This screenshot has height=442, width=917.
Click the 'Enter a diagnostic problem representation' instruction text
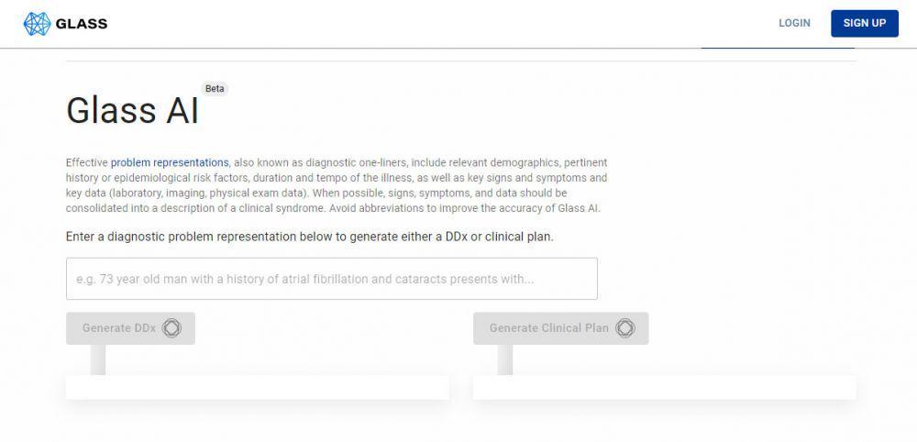[x=309, y=237]
